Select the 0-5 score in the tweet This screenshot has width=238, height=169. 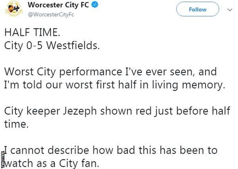(x=34, y=45)
